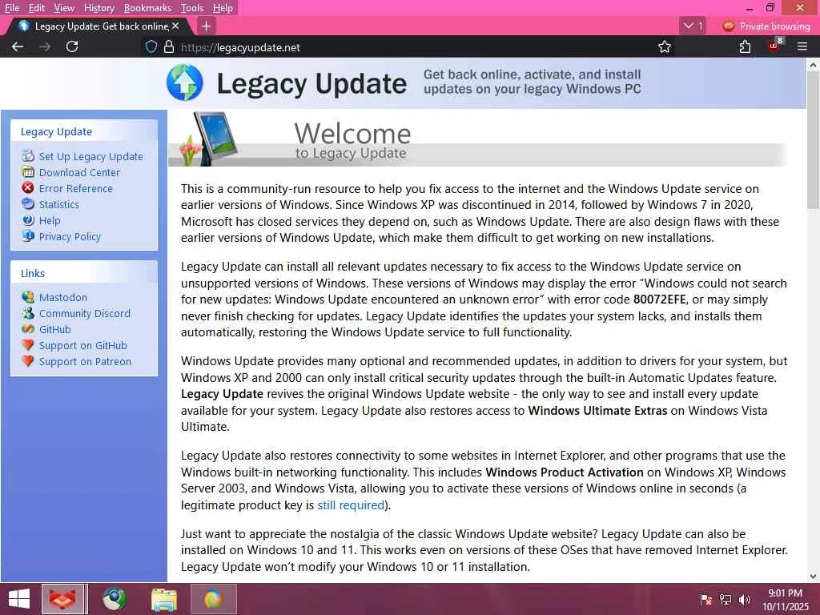This screenshot has width=820, height=615.
Task: Click the scrollbar up arrow
Action: tap(813, 65)
